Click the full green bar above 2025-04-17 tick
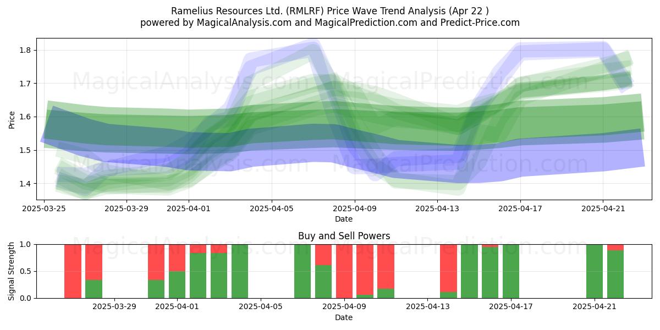The height and width of the screenshot is (330, 660). point(511,271)
